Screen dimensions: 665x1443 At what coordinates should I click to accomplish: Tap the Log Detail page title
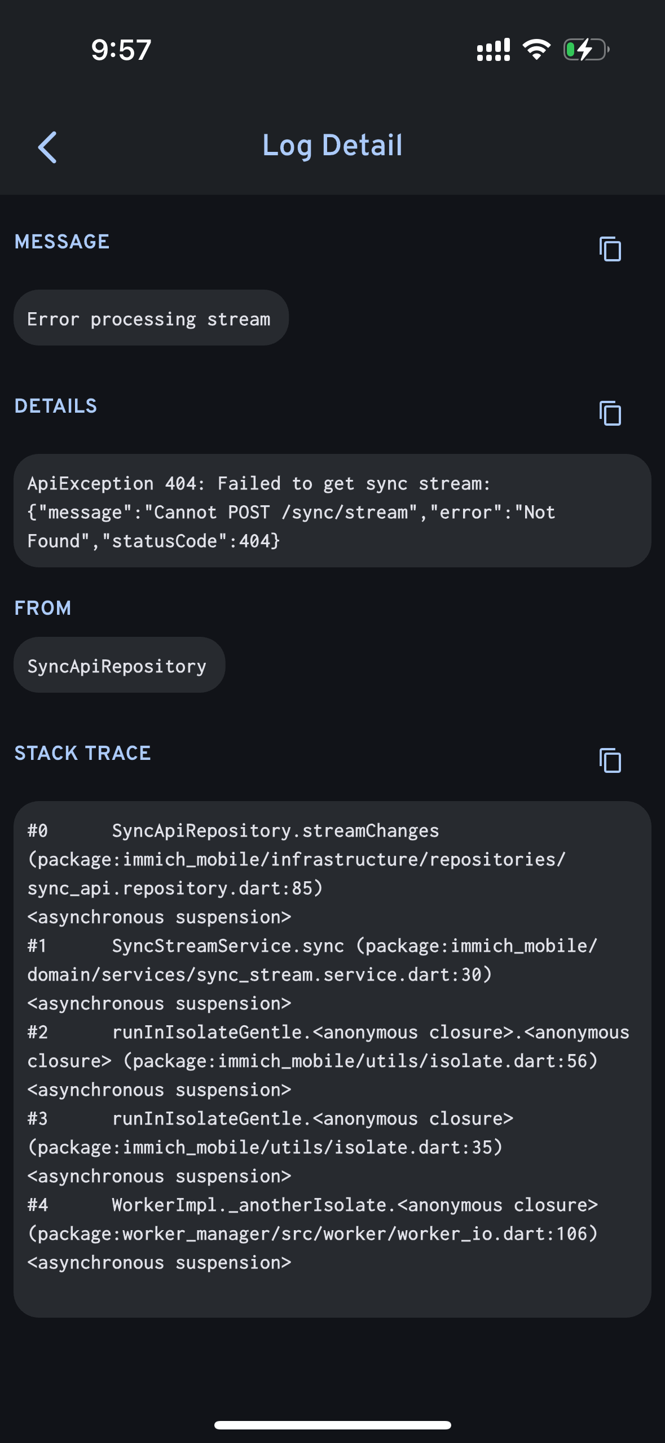tap(332, 146)
